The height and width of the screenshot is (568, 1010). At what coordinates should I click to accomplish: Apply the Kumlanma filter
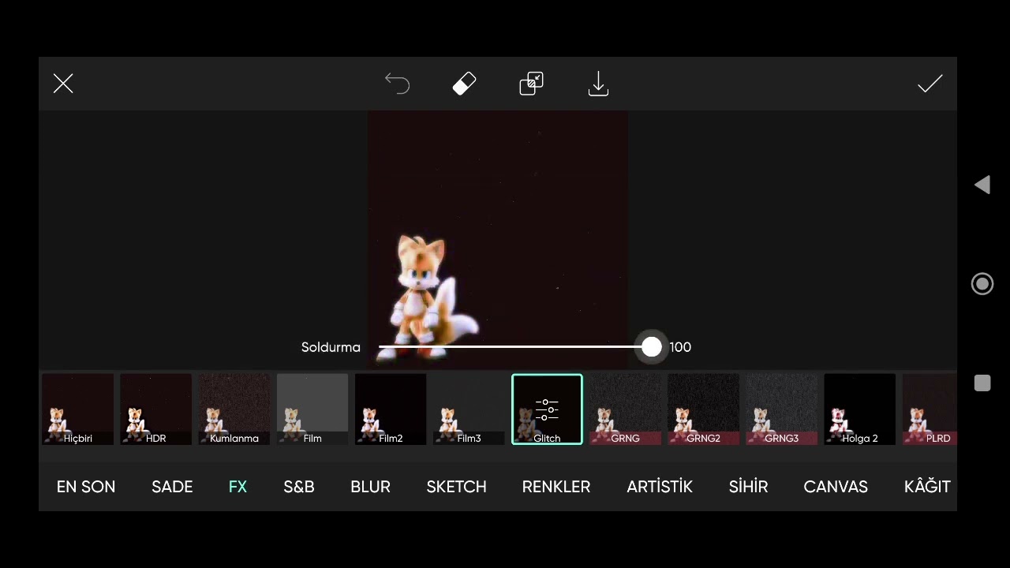click(234, 409)
